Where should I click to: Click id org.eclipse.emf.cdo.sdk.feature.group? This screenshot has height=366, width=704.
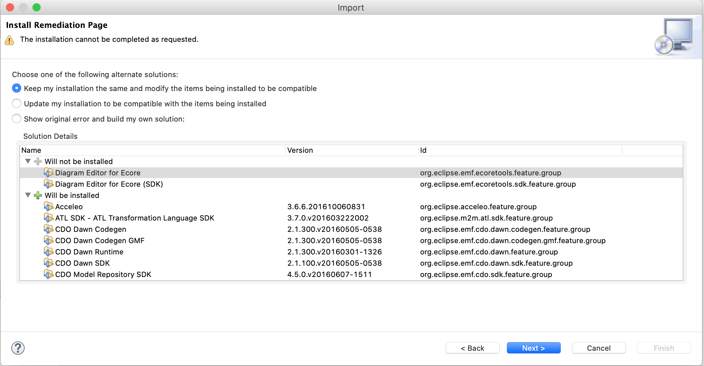pyautogui.click(x=486, y=274)
